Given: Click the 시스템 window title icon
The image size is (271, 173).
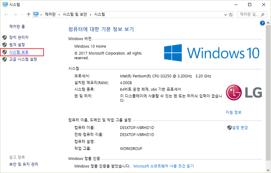Looking at the screenshot, I should tap(5, 5).
